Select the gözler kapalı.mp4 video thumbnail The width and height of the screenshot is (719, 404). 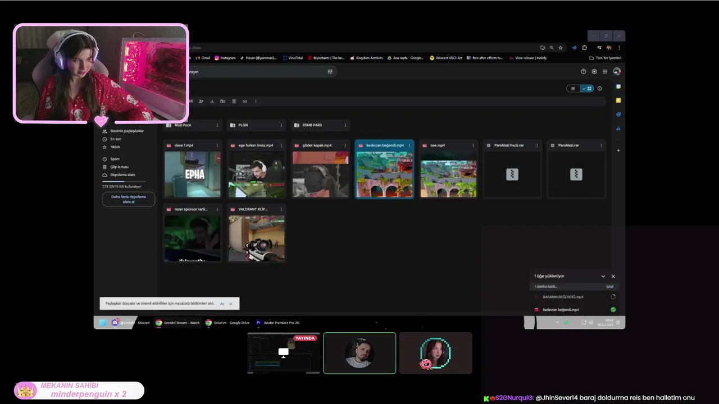(320, 174)
